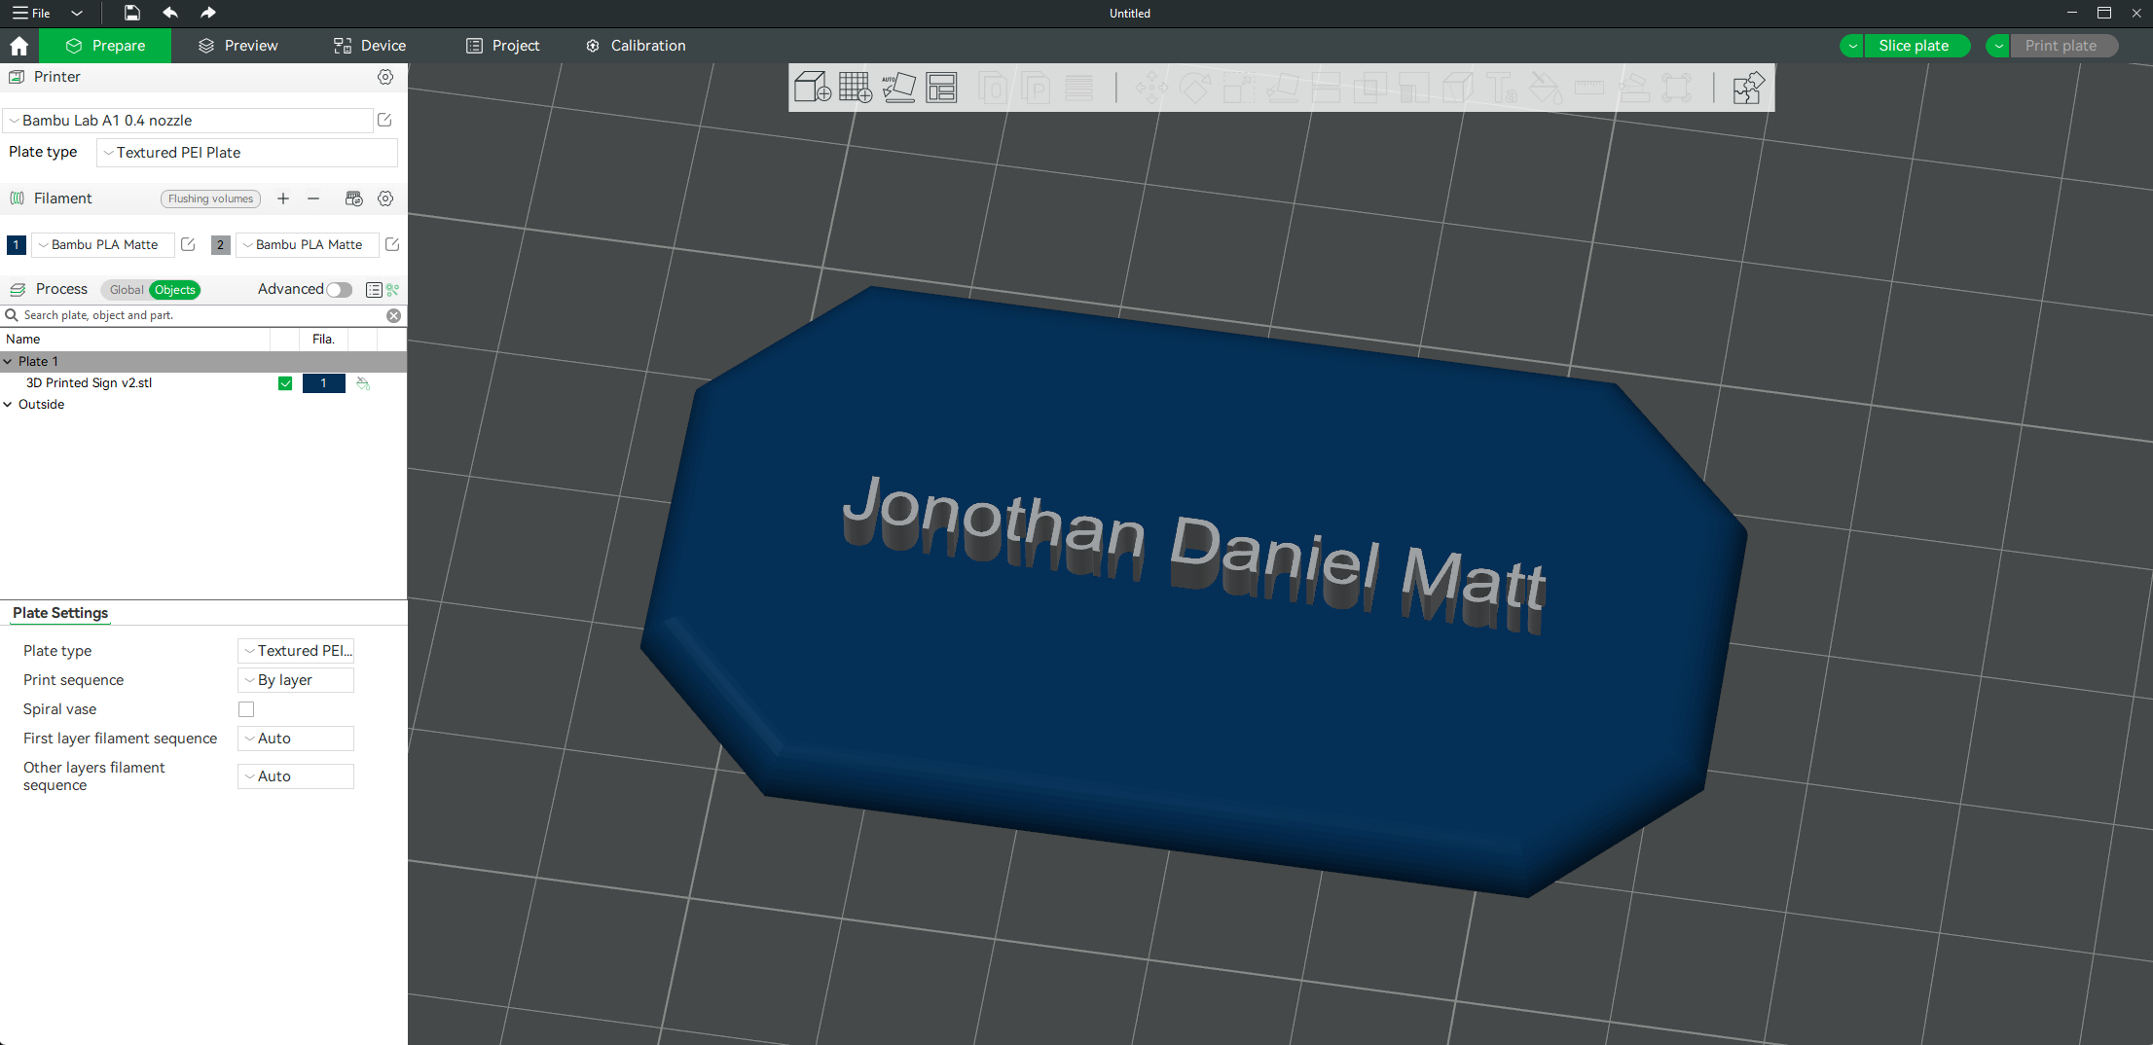Add a filament with plus icon
Screen dimensions: 2153x1045
click(x=283, y=198)
